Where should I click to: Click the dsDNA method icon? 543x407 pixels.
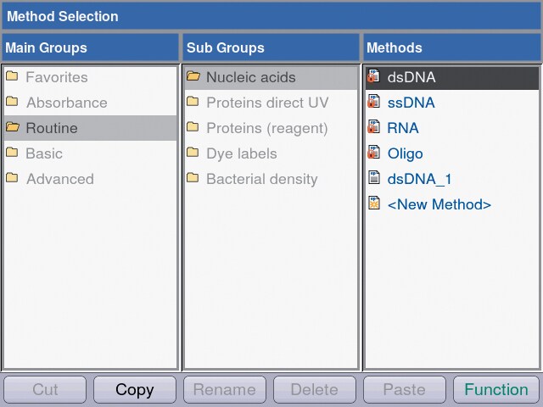click(373, 75)
